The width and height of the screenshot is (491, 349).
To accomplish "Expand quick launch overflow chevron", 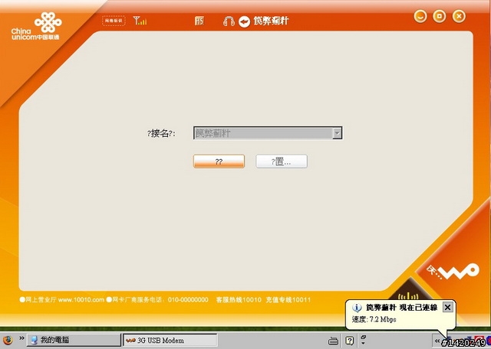I will 21,338.
